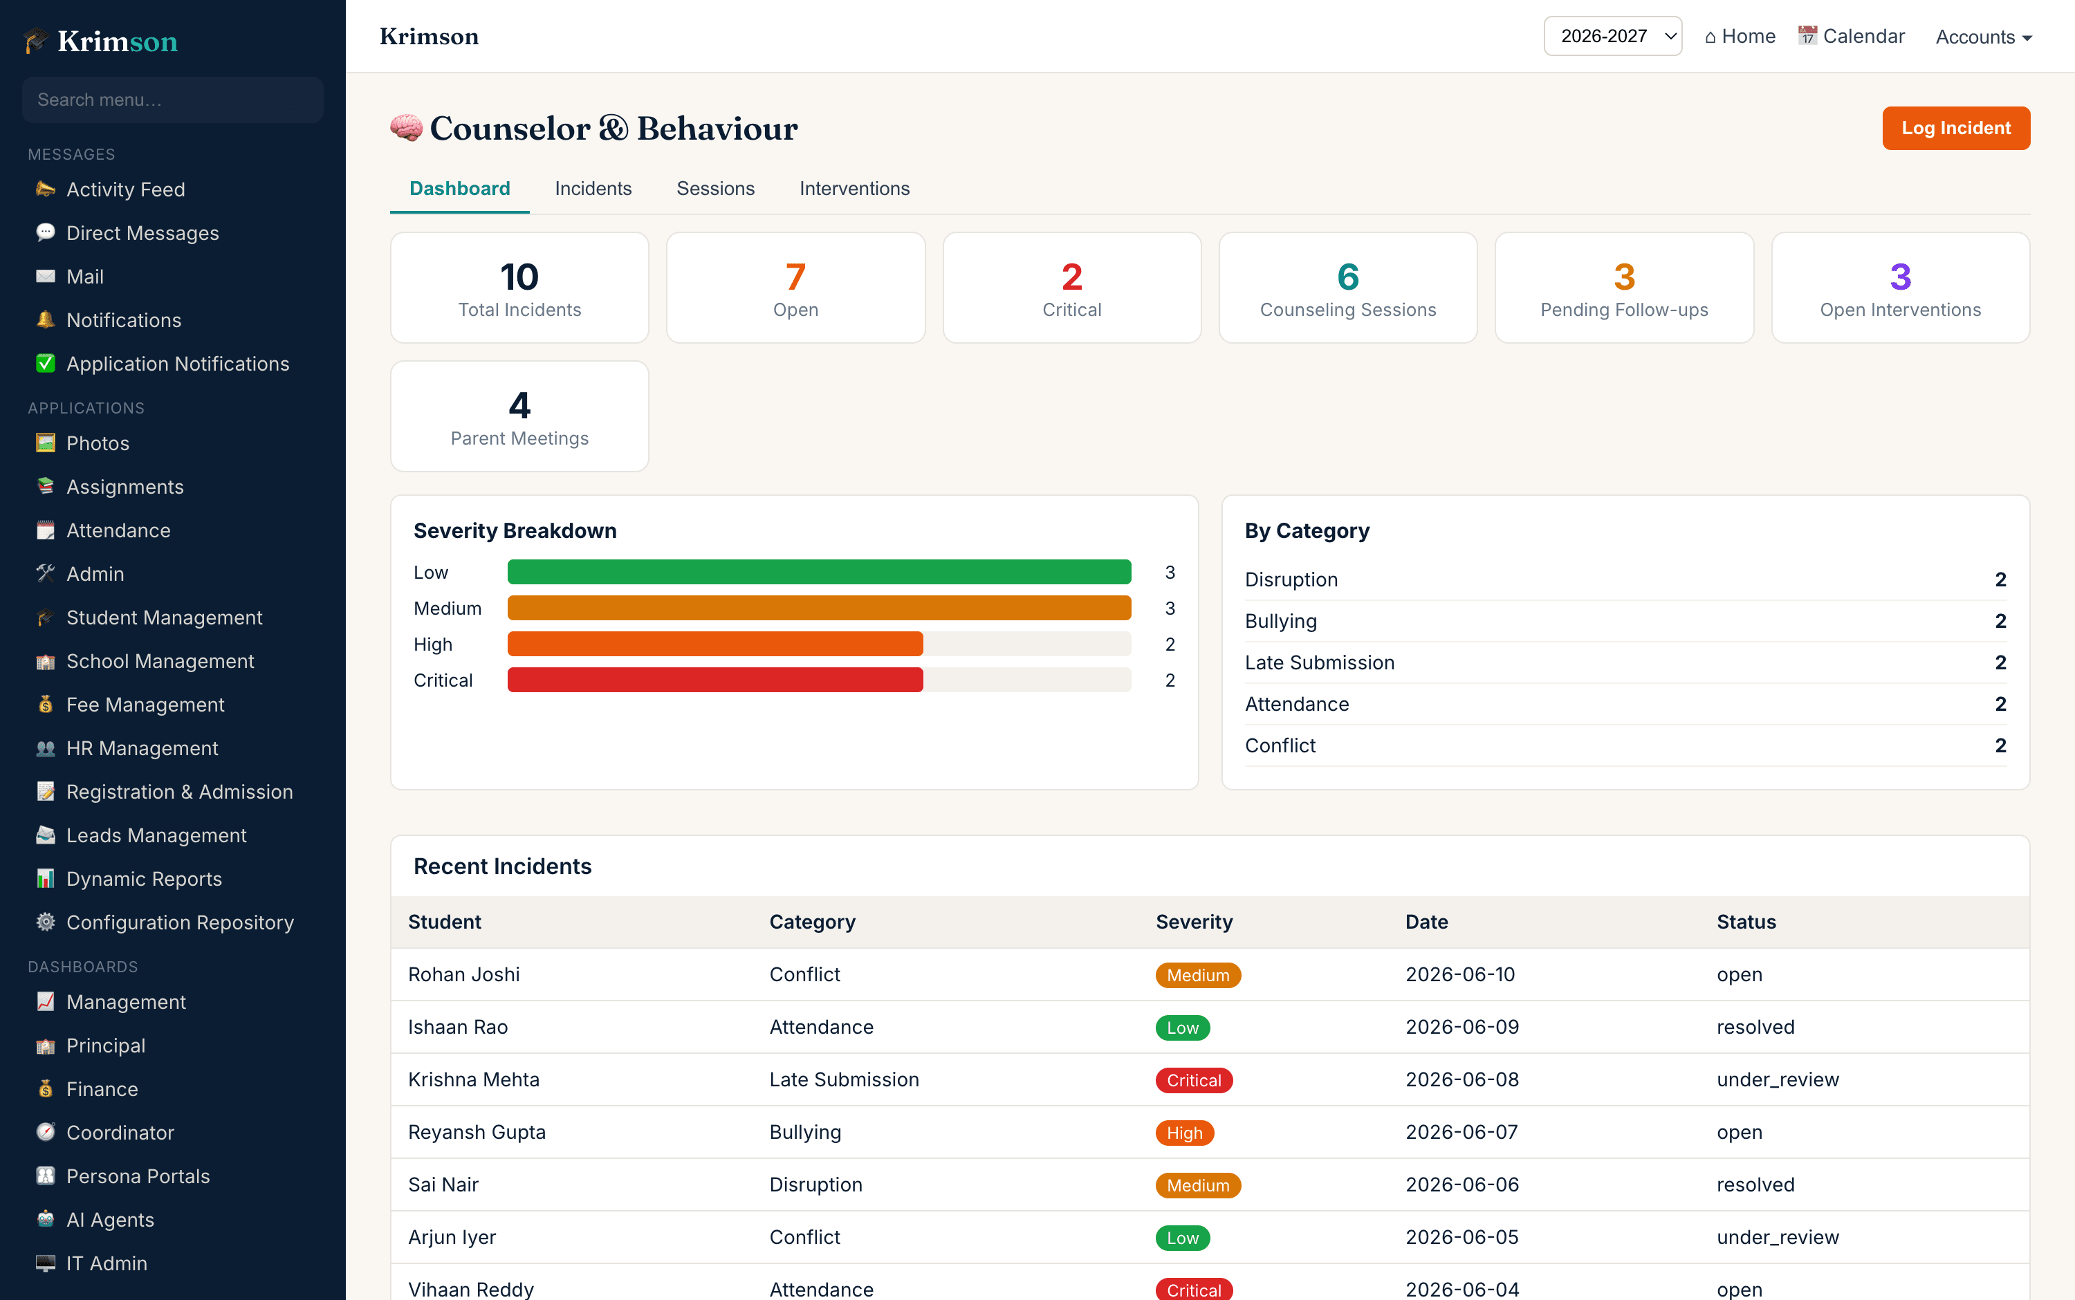
Task: Switch to the Sessions tab
Action: (x=715, y=188)
